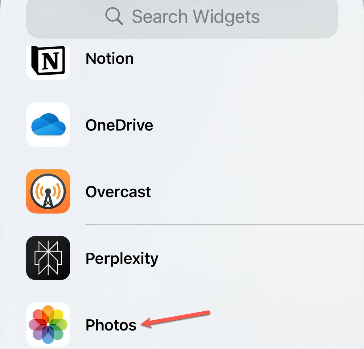
Task: Click blank space in the Overcast row
Action: 256,191
